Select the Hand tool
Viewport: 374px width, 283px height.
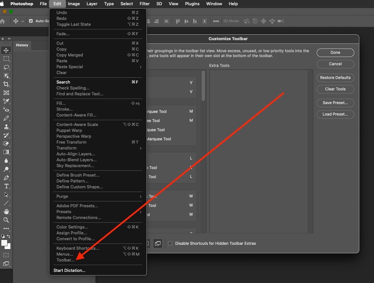coord(6,212)
